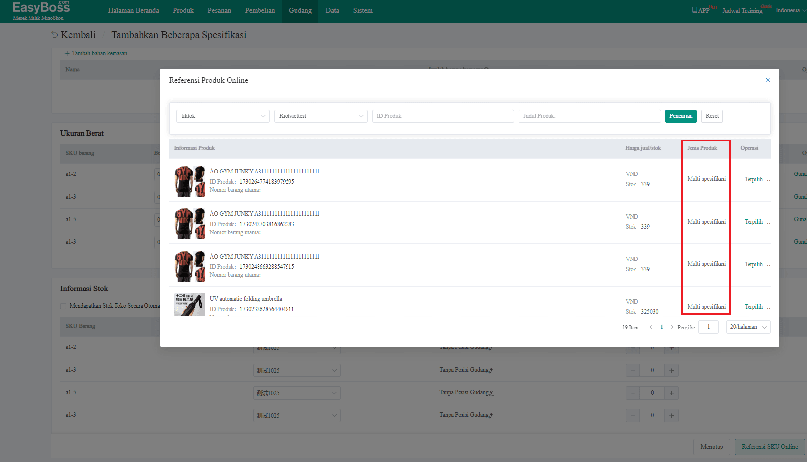Click the Menutup button

point(712,447)
